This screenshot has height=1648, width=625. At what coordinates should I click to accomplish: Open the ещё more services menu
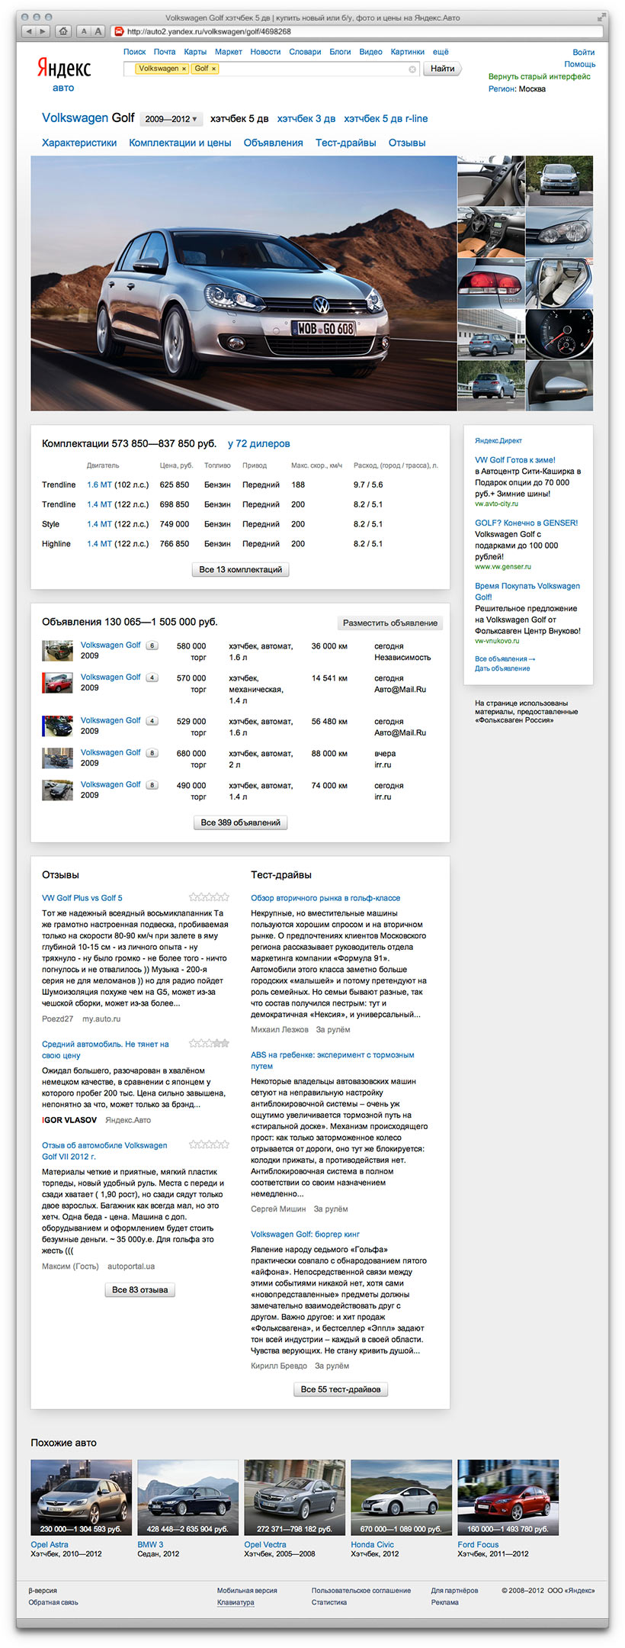441,52
